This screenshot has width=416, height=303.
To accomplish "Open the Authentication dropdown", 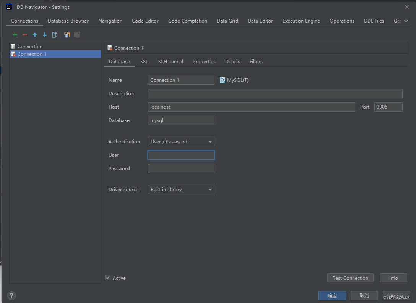I will (210, 141).
